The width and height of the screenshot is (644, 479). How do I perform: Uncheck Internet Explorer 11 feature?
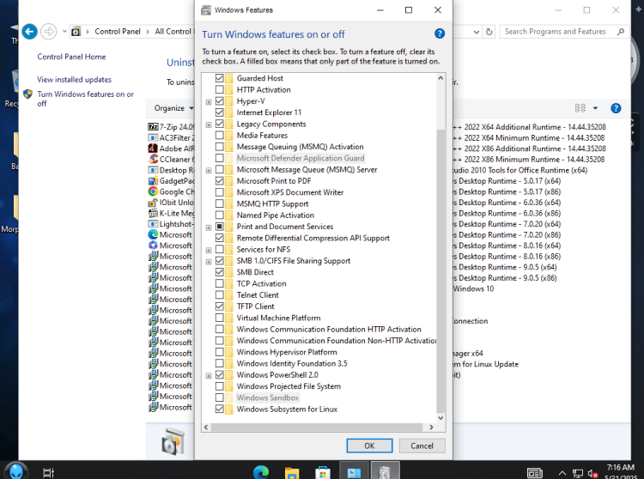tap(219, 112)
